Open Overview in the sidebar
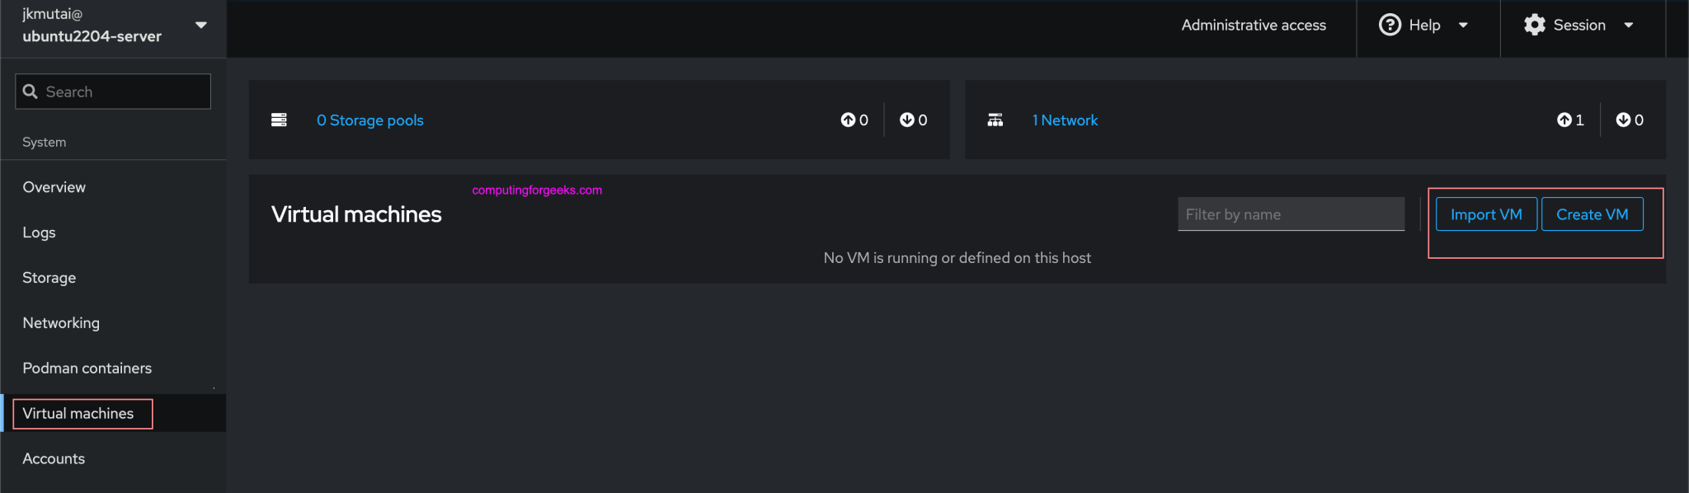Screen dimensions: 1689x493 54,187
